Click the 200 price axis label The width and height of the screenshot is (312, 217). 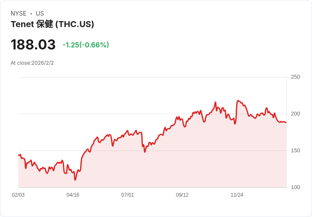point(295,114)
